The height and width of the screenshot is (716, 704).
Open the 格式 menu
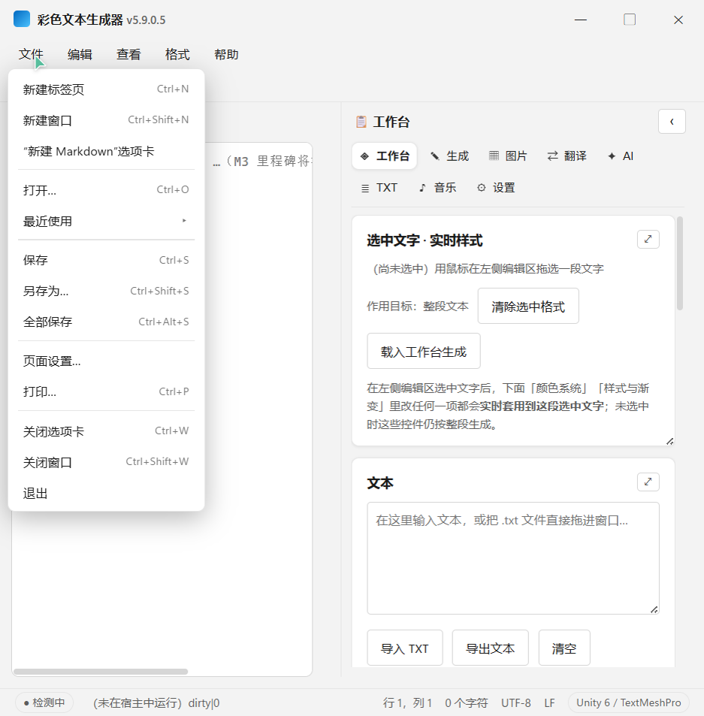coord(177,54)
